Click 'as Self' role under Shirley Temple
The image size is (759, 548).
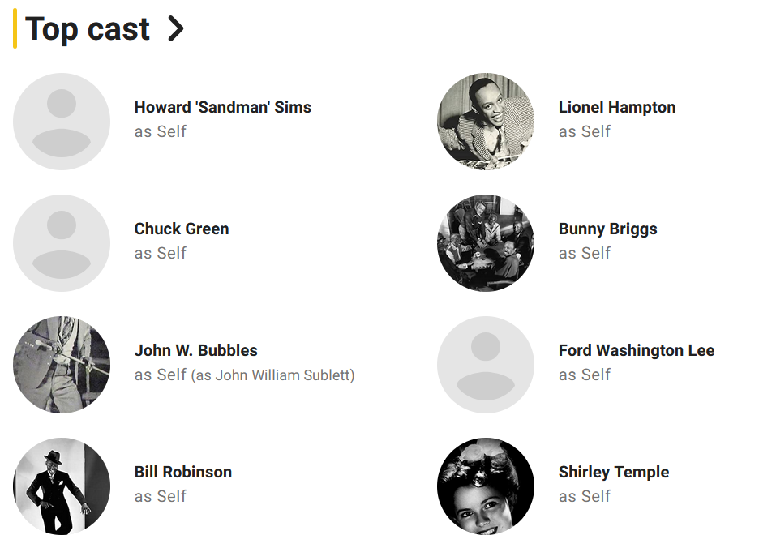(585, 496)
